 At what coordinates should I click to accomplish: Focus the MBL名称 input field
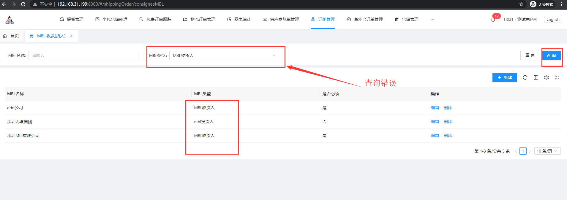[83, 55]
